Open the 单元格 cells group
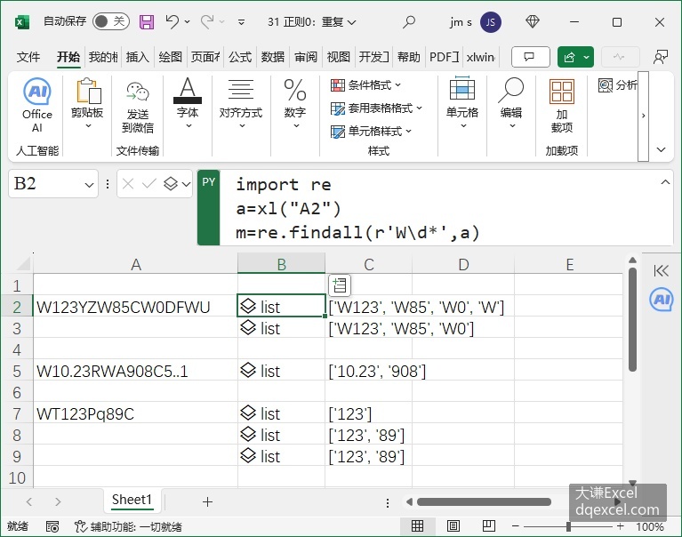The image size is (682, 537). [462, 103]
